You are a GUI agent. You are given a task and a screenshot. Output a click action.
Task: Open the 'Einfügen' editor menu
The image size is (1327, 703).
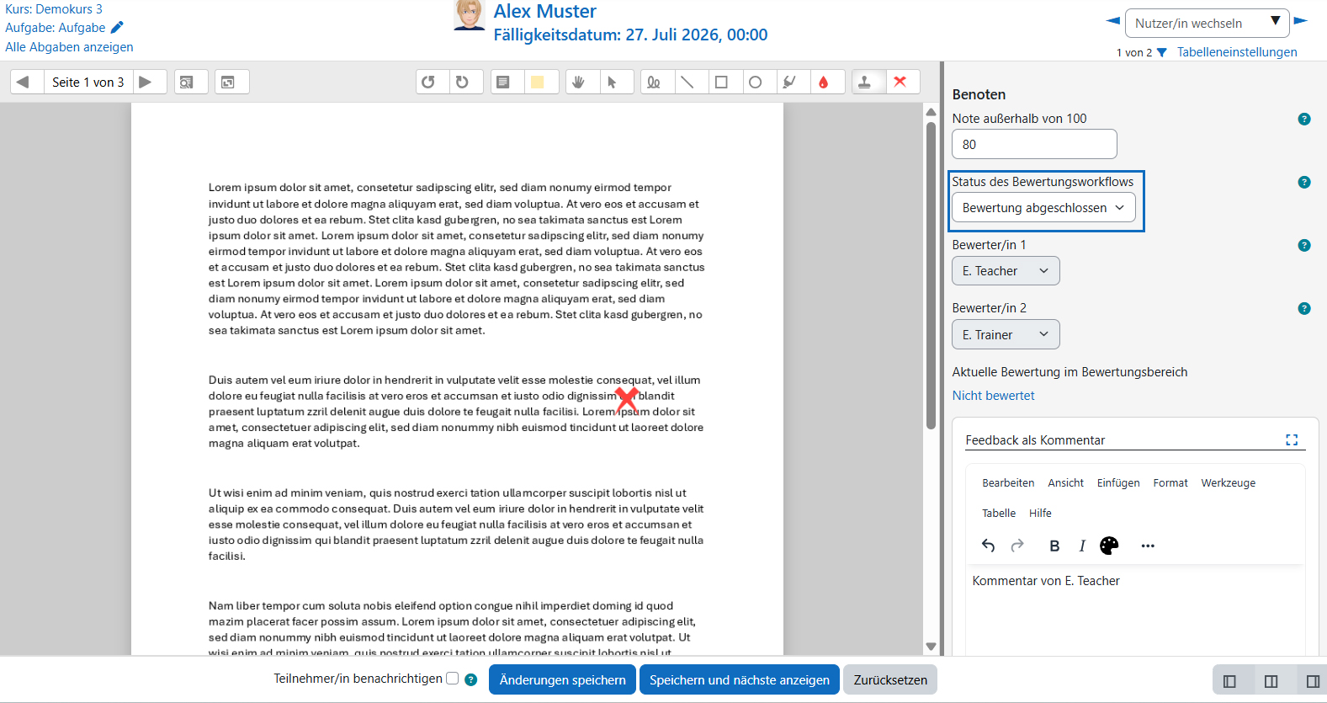1118,482
